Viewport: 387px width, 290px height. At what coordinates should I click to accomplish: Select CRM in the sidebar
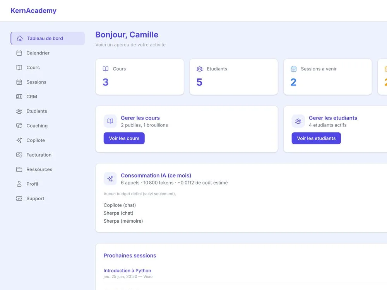point(48,97)
